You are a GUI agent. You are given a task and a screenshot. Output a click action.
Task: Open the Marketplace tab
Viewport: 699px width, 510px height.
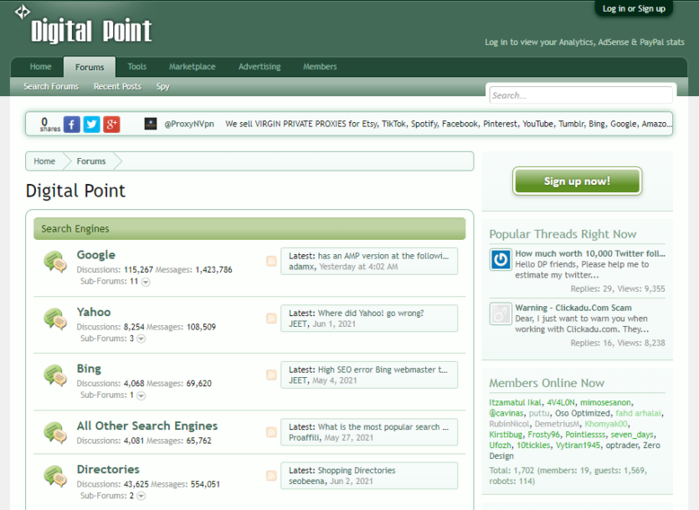pyautogui.click(x=192, y=67)
